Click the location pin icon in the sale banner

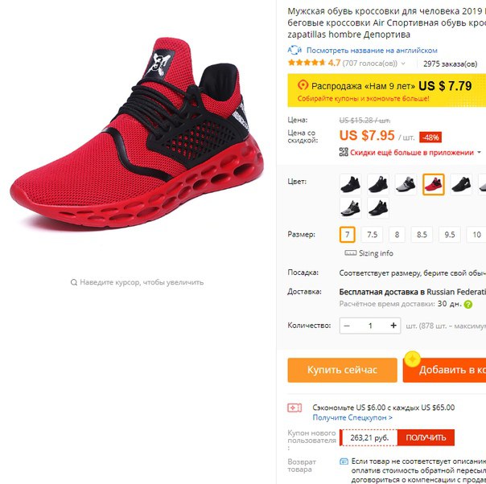[x=303, y=85]
